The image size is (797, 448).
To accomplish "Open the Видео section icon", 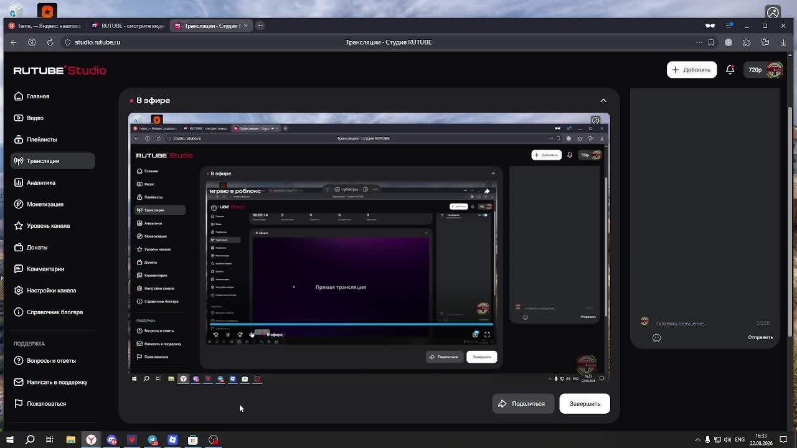I will pyautogui.click(x=19, y=118).
